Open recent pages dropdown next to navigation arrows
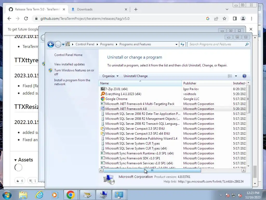Screen dimensions: 266x200 (x=63, y=44)
